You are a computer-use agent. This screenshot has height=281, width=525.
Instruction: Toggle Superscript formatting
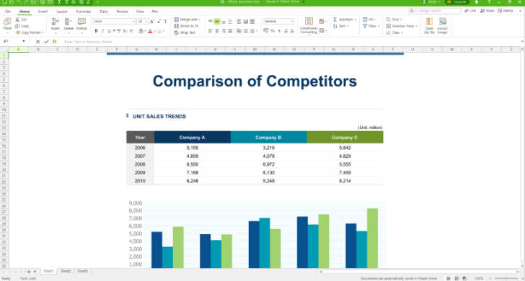(131, 31)
